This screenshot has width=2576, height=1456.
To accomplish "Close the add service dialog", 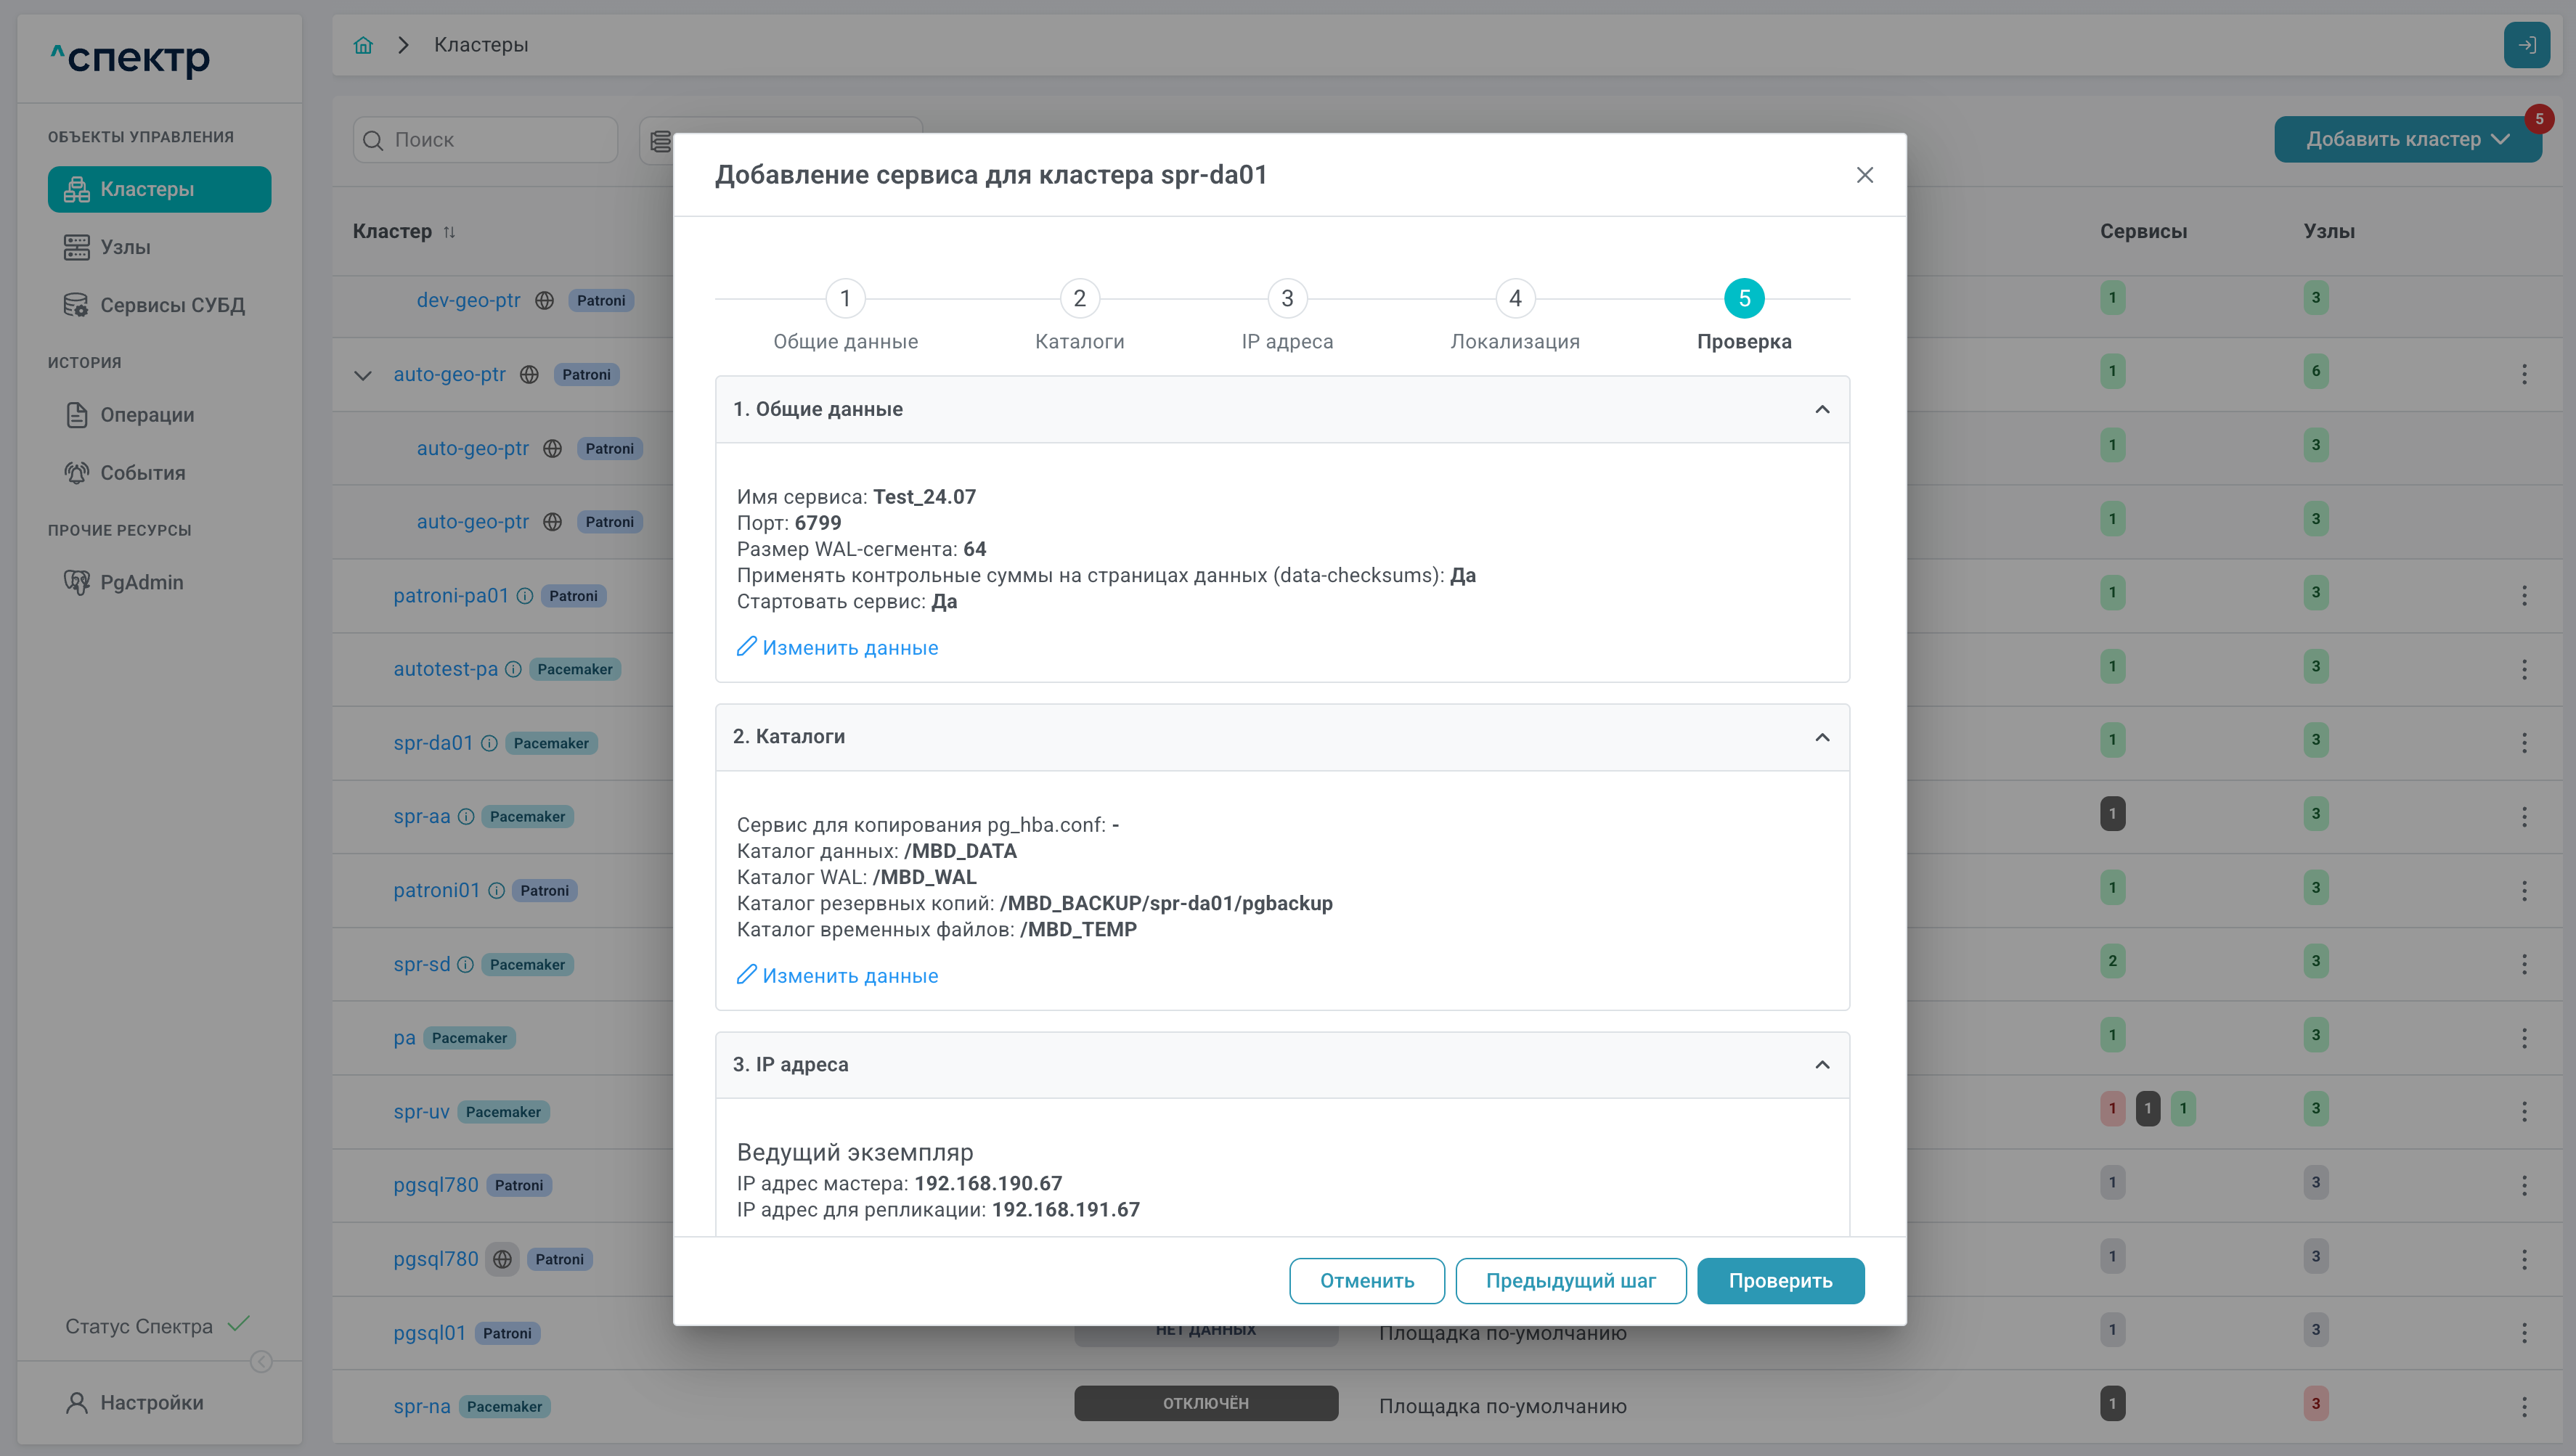I will pyautogui.click(x=1864, y=175).
